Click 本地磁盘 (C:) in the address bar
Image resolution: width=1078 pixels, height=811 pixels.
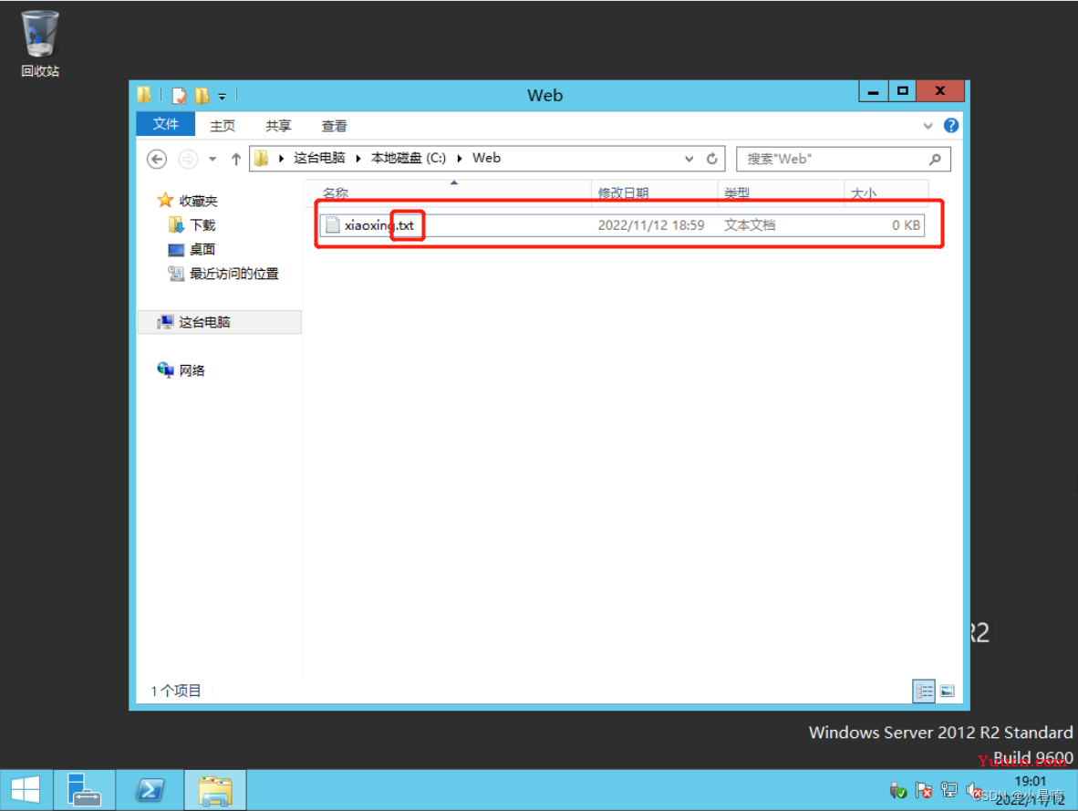pyautogui.click(x=409, y=158)
